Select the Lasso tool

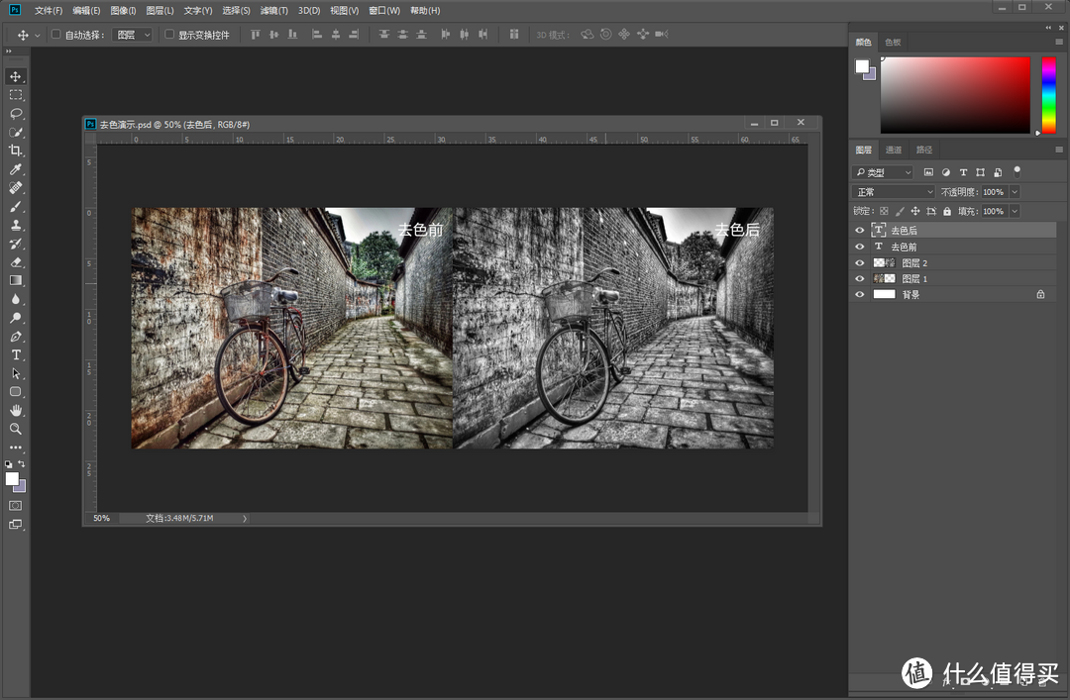click(15, 113)
